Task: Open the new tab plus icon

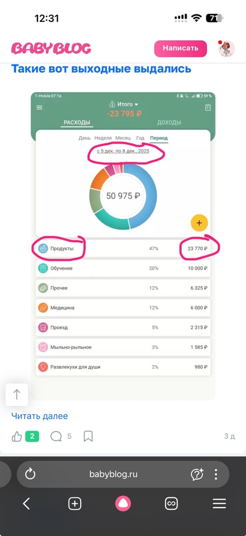Action: click(75, 503)
